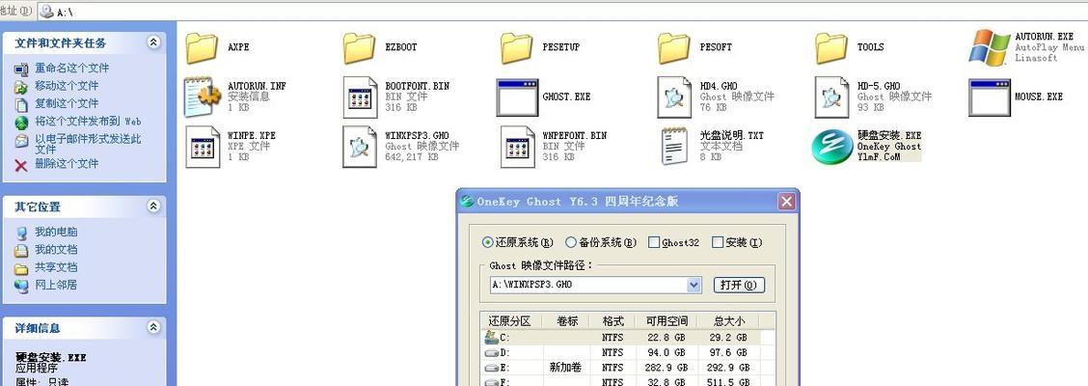The image size is (1088, 386).
Task: Select the WNPEFONT.BIN file icon
Action: [518, 147]
